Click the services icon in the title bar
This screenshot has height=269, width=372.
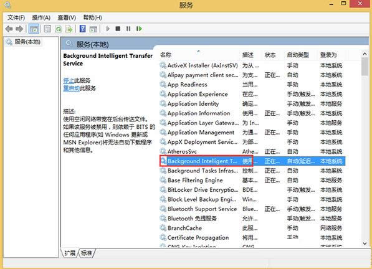tap(7, 4)
